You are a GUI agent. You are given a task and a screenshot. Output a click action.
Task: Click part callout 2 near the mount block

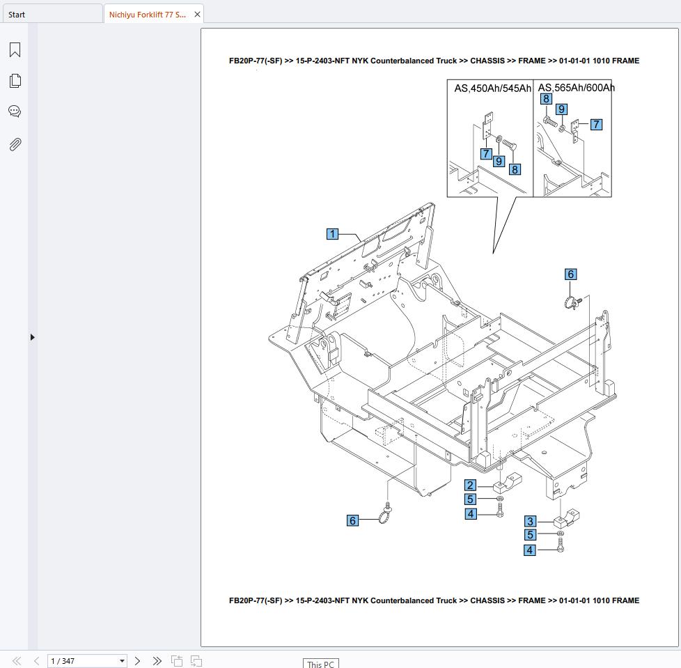pyautogui.click(x=470, y=485)
